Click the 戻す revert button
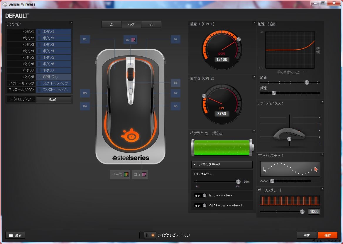The height and width of the screenshot is (244, 343). (307, 235)
